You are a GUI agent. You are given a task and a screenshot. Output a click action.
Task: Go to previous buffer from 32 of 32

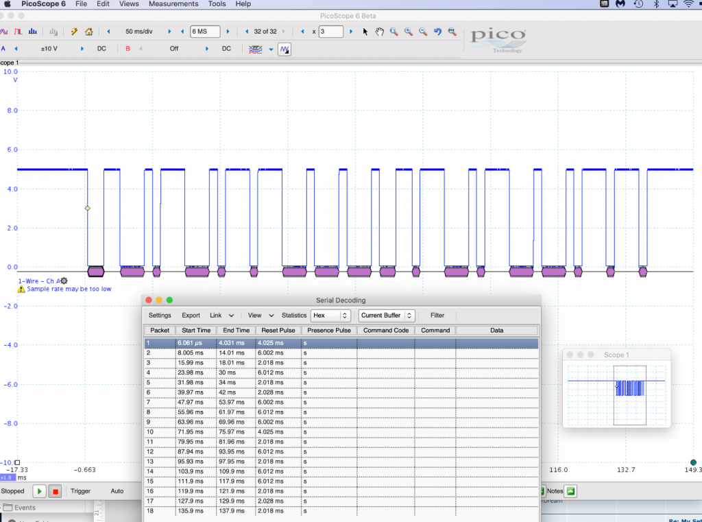tap(247, 32)
